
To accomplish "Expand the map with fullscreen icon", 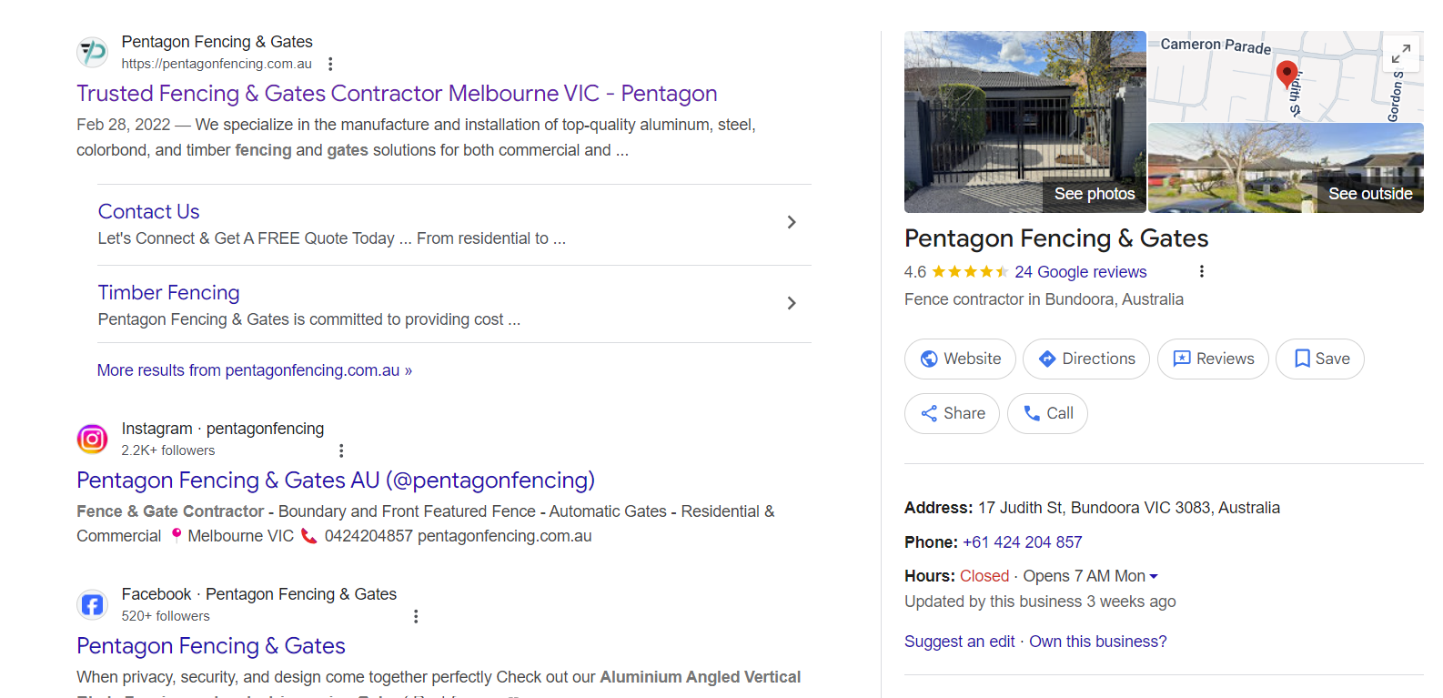I will (x=1401, y=54).
